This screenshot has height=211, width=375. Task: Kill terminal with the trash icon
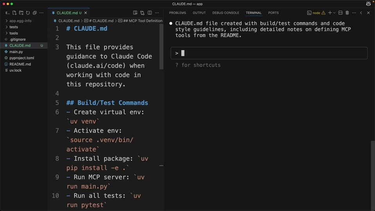tap(347, 13)
